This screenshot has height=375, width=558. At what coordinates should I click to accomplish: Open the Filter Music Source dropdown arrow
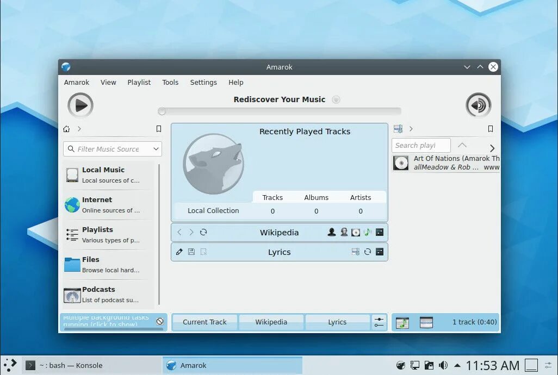[x=156, y=149]
